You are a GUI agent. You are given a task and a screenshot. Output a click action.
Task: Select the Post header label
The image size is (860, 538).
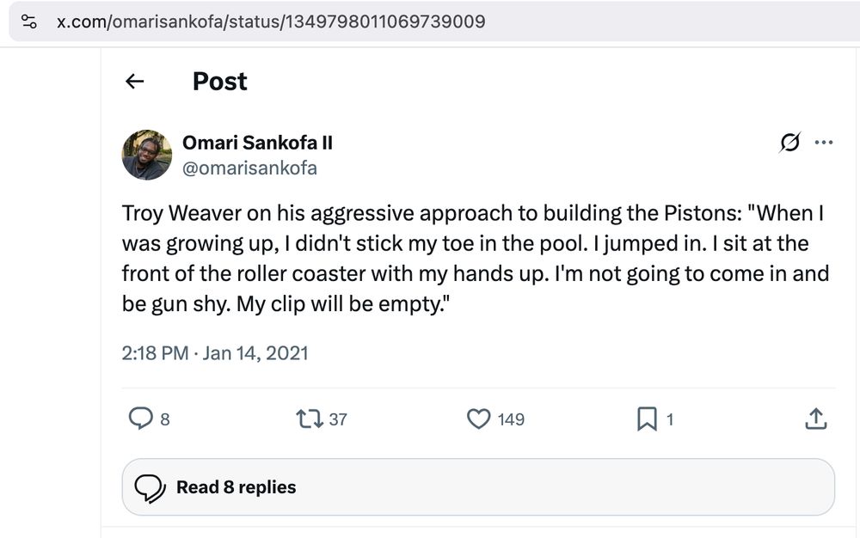(x=219, y=82)
